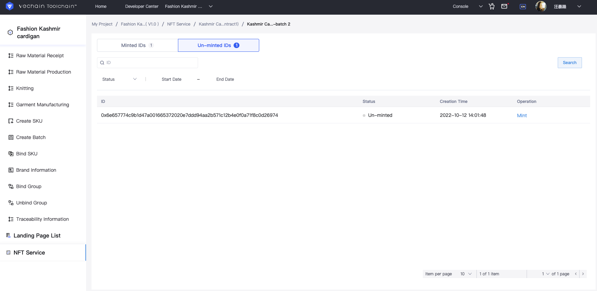The width and height of the screenshot is (597, 291).
Task: Open Raw Material Receipt menu item
Action: pyautogui.click(x=40, y=56)
